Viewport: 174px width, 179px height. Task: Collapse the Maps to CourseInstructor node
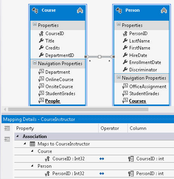(25, 144)
